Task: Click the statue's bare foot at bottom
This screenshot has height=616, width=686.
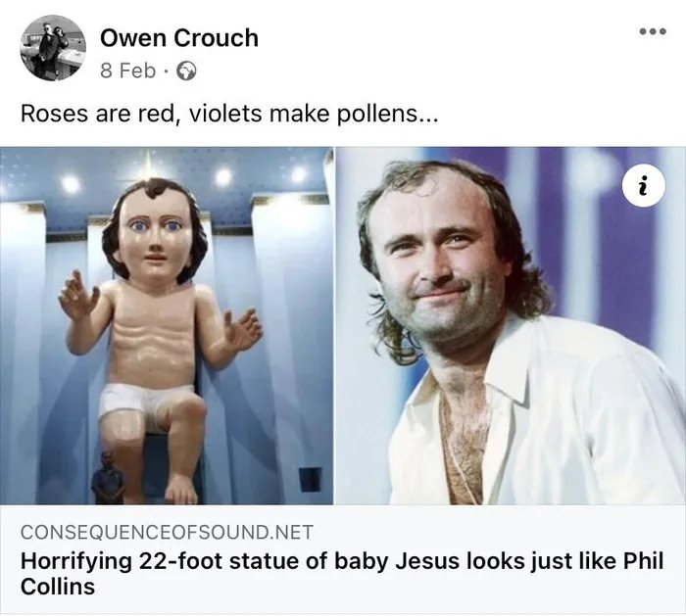Action: (x=179, y=489)
